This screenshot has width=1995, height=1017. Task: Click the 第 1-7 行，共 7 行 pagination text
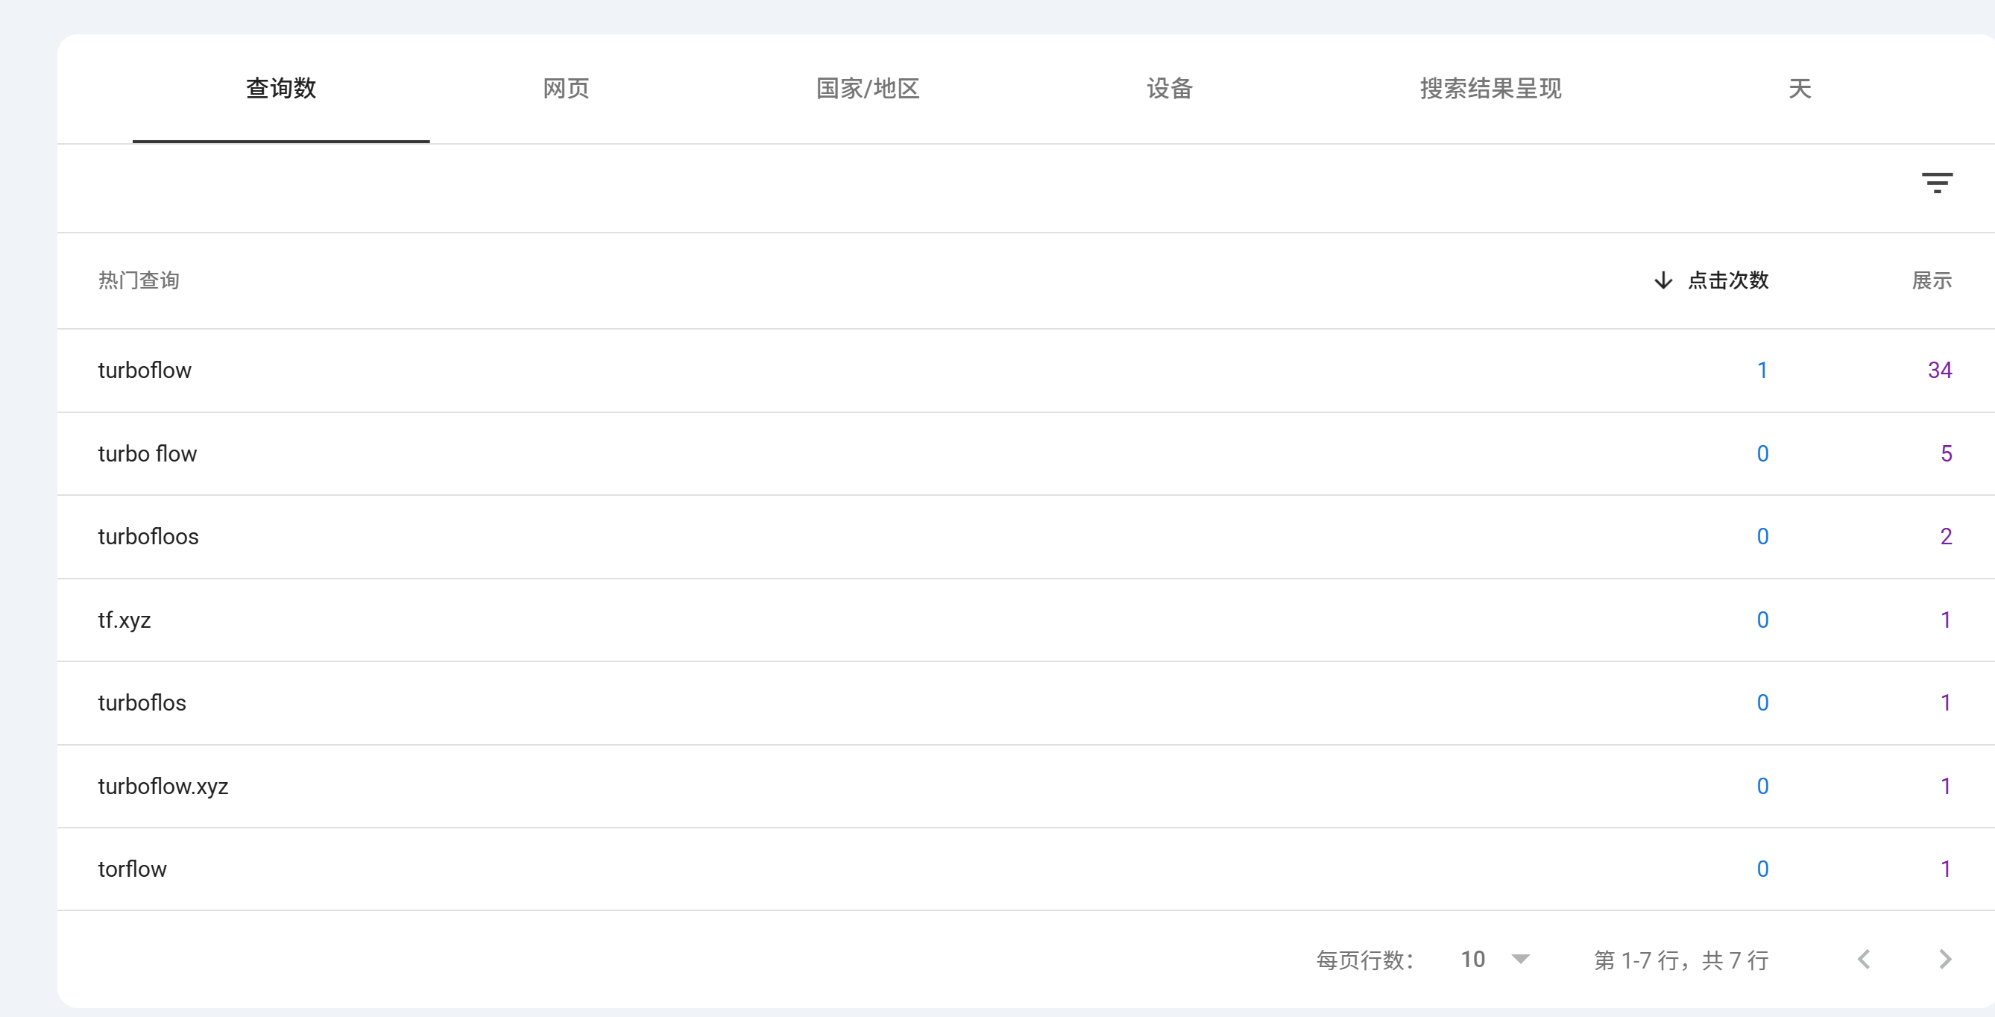point(1680,960)
